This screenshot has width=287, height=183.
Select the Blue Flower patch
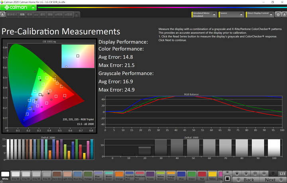[98, 175]
